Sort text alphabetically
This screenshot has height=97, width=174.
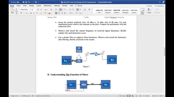pos(85,10)
